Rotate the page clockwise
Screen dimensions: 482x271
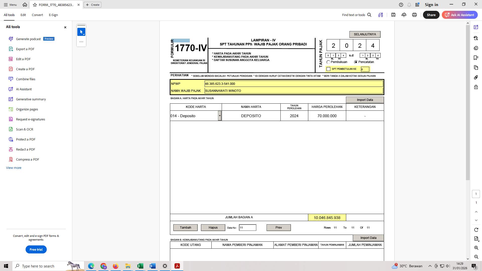click(x=476, y=230)
